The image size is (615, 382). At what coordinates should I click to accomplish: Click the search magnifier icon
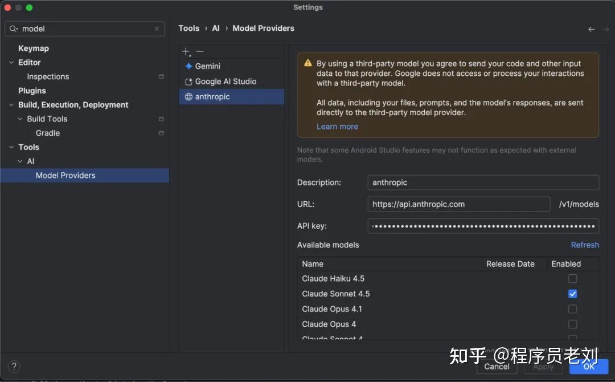[14, 29]
